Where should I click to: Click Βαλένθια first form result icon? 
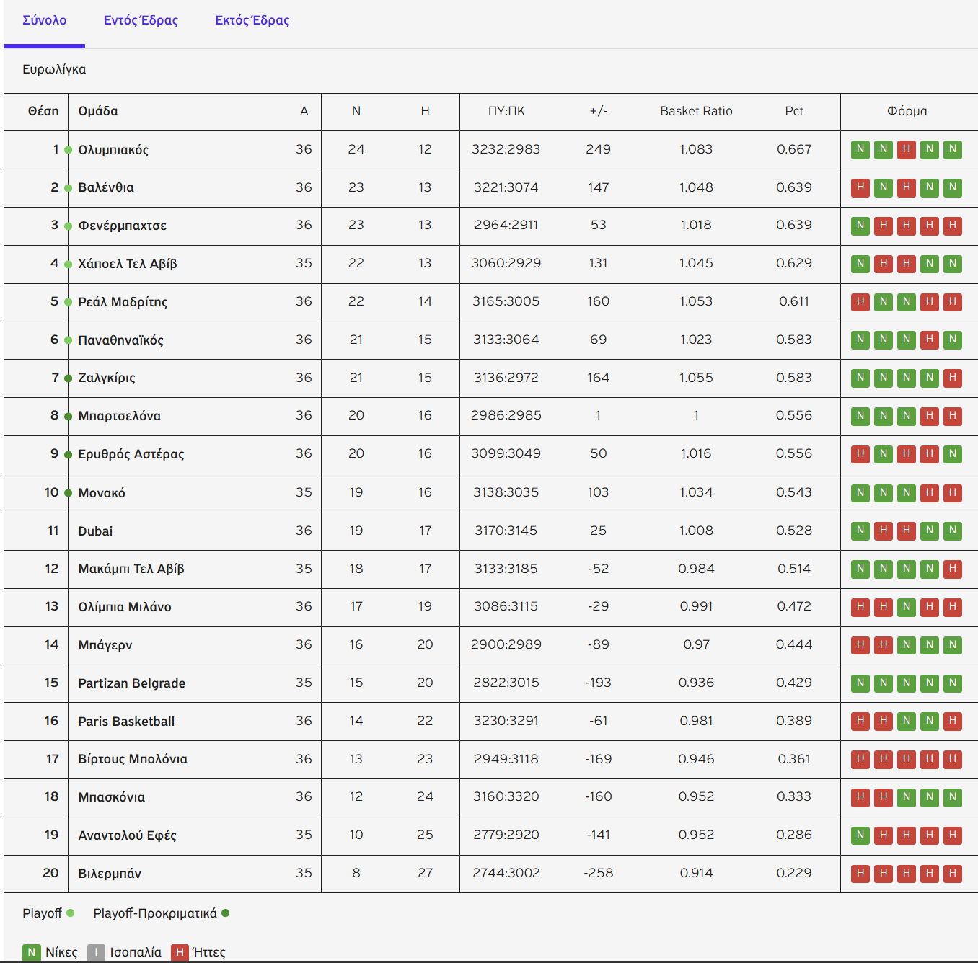(x=860, y=187)
